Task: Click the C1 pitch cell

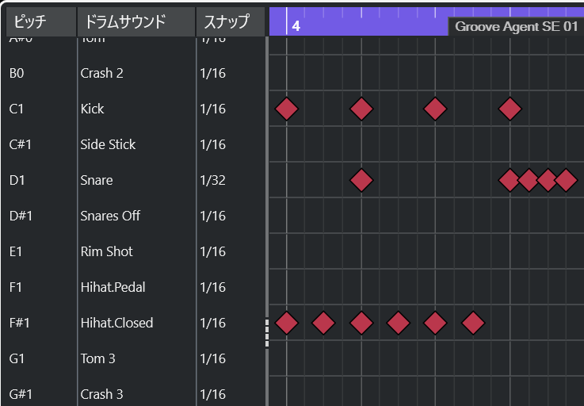Action: pyautogui.click(x=17, y=109)
